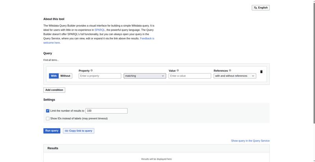Click the info icon next to Property
The width and height of the screenshot is (315, 162).
[x=92, y=71]
